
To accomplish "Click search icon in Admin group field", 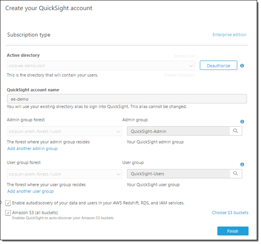I will tap(235, 131).
